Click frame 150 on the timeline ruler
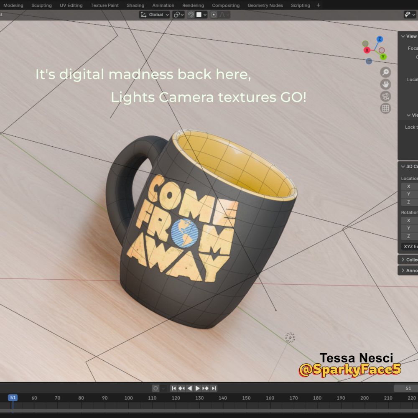Viewport: 418px width, 418px height. tap(246, 398)
